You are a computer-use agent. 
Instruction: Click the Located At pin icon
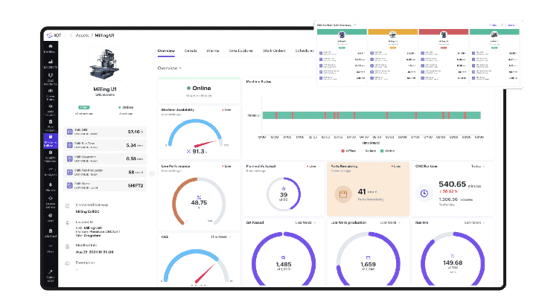coord(68,222)
